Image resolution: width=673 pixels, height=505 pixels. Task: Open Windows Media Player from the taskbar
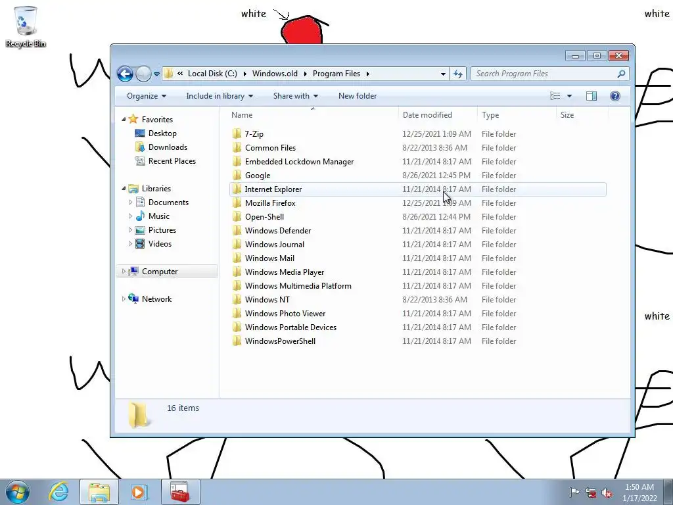138,492
